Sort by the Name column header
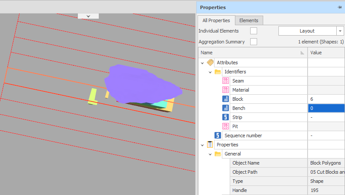 click(252, 53)
